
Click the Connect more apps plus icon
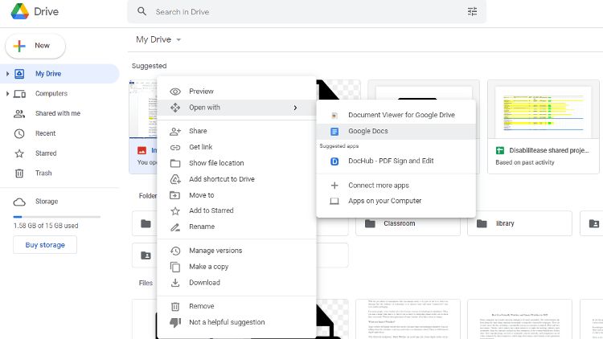[x=334, y=186]
